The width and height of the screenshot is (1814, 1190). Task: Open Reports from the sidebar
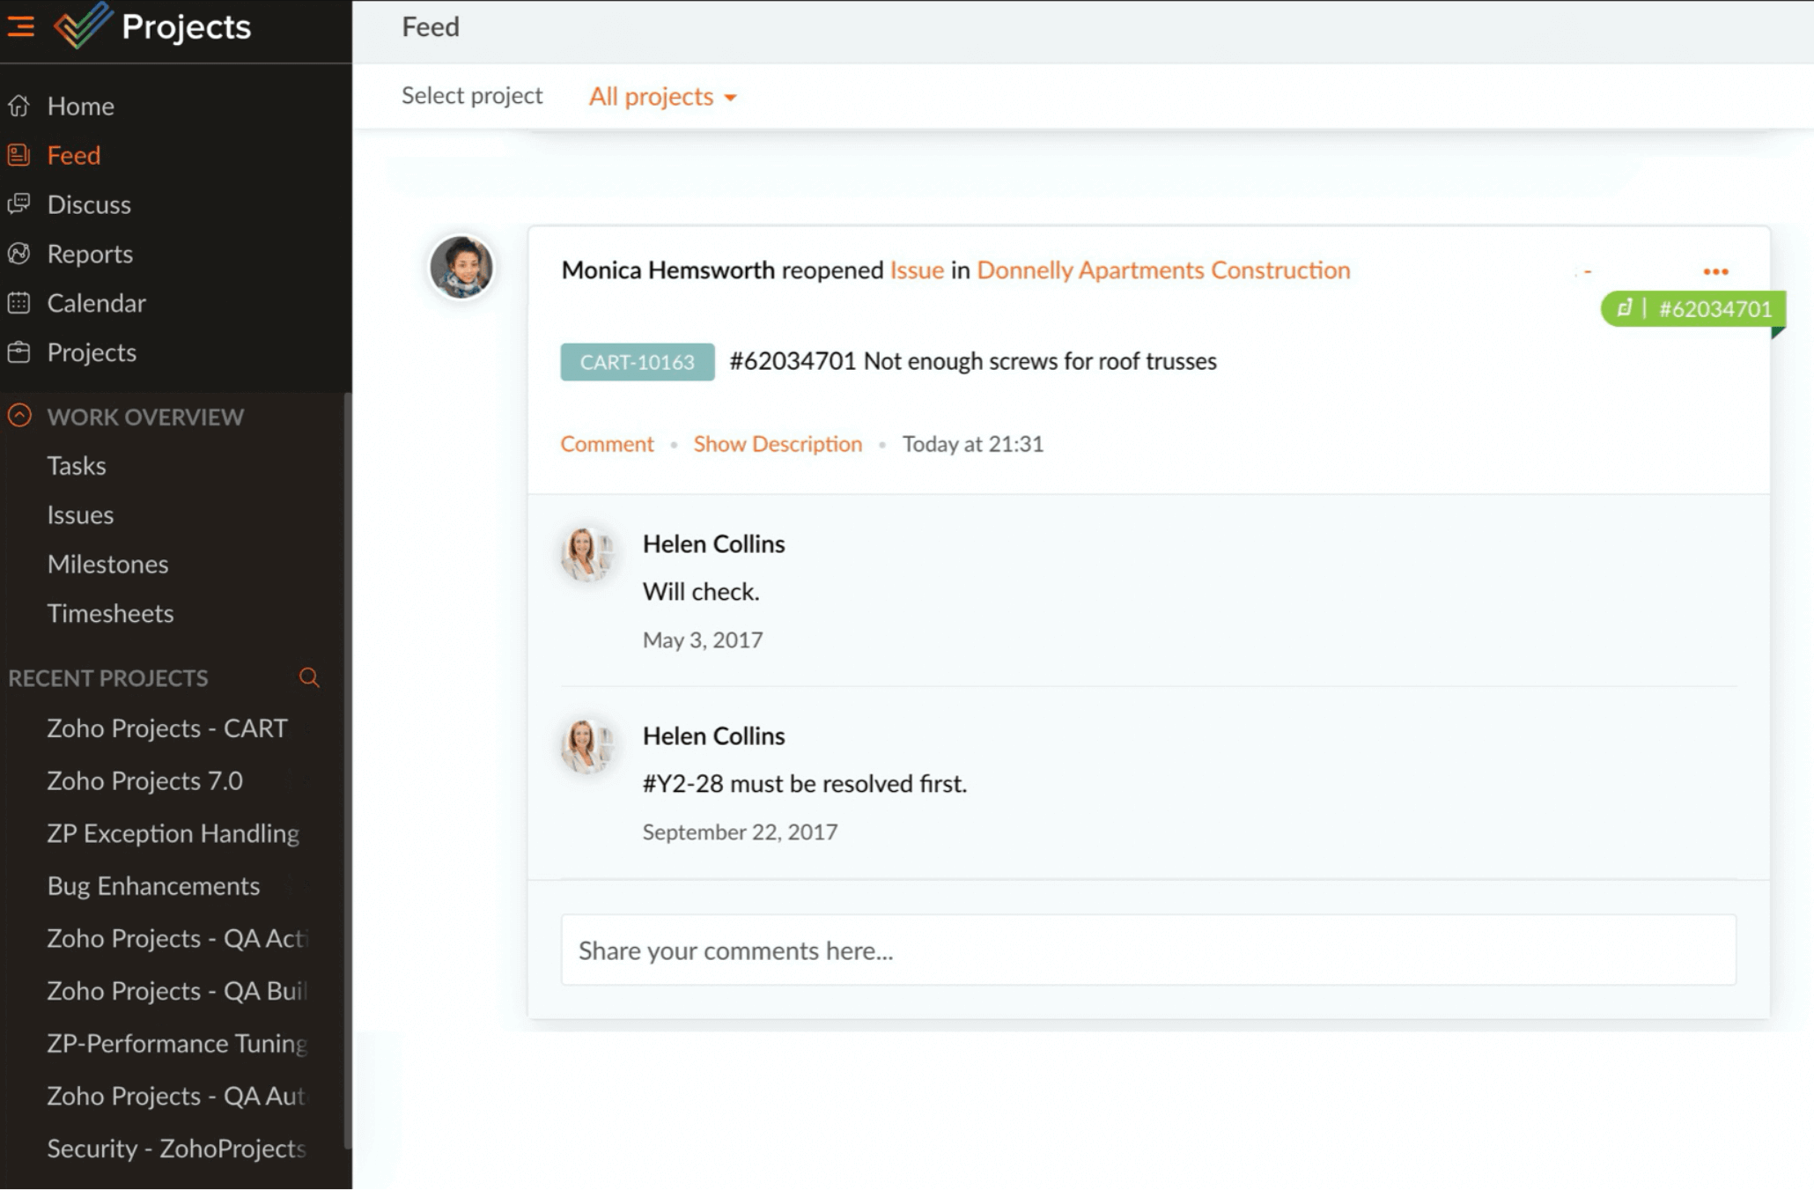90,254
